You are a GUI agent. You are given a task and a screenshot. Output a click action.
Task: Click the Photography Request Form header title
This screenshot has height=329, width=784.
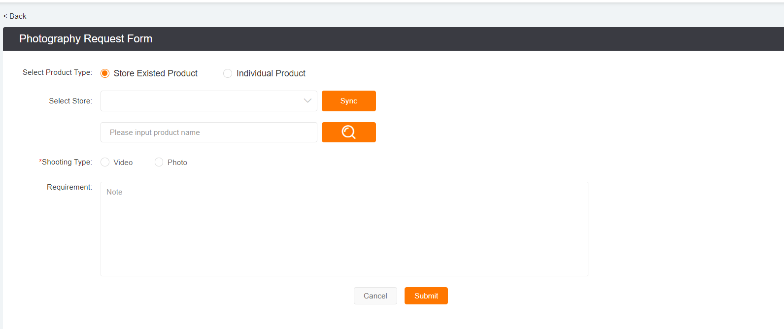coord(86,39)
